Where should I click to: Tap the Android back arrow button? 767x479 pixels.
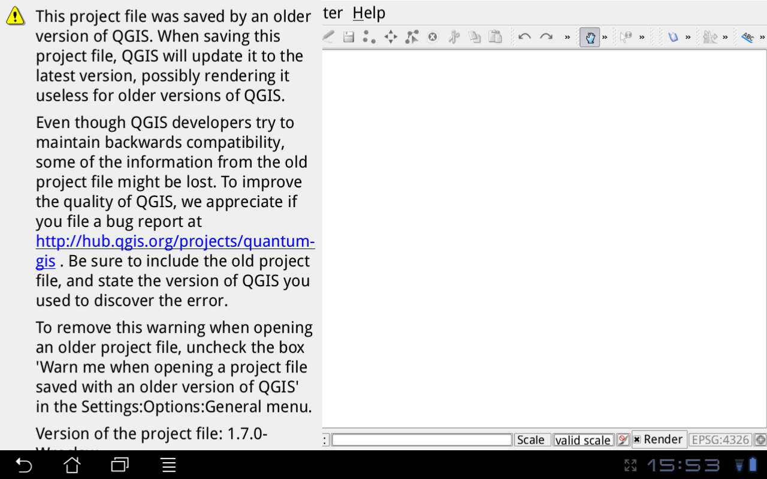23,465
